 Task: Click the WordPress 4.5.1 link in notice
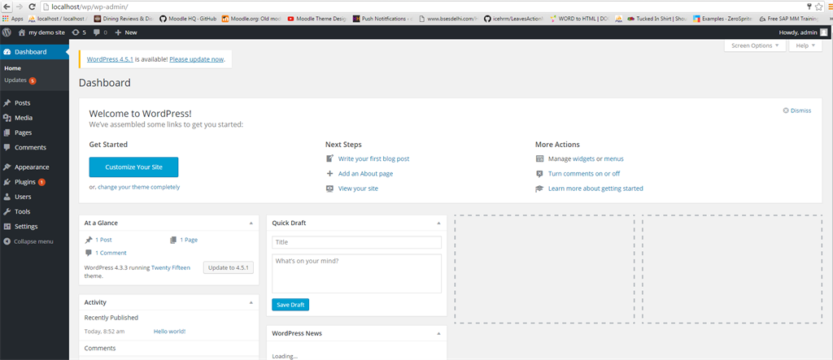coord(110,59)
